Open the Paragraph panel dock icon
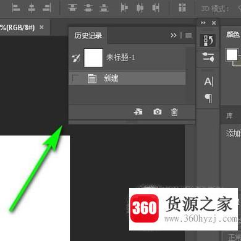The image size is (241, 241). tap(208, 98)
